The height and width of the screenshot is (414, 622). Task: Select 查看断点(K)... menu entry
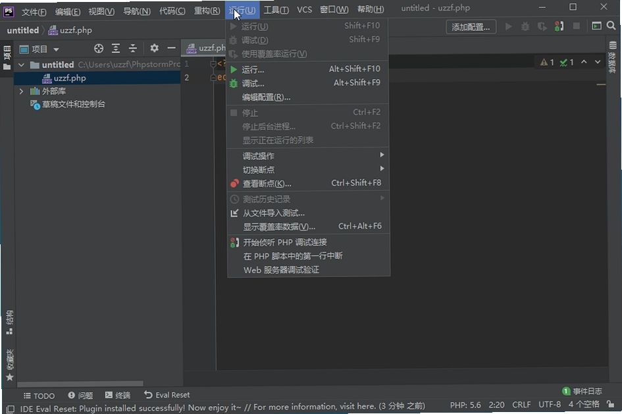308,184
